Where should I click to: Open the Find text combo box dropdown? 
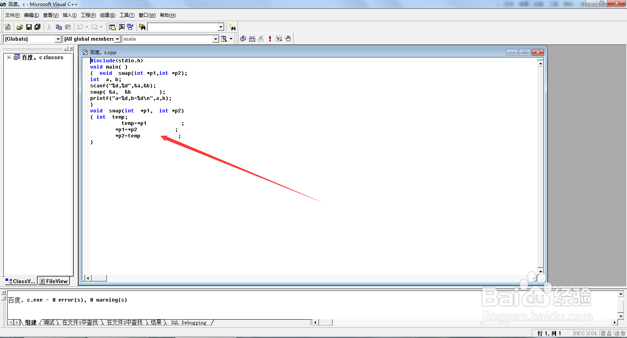coord(221,27)
